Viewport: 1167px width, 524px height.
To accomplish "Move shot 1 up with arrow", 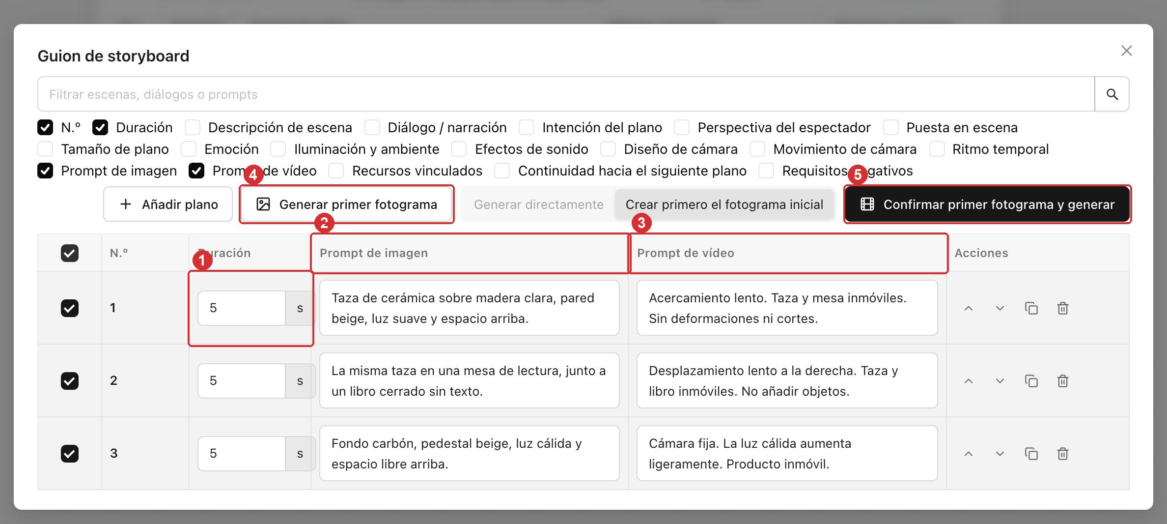I will [x=968, y=308].
